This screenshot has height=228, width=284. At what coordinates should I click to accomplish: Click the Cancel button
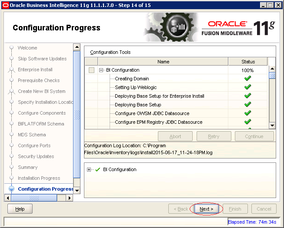[264, 209]
